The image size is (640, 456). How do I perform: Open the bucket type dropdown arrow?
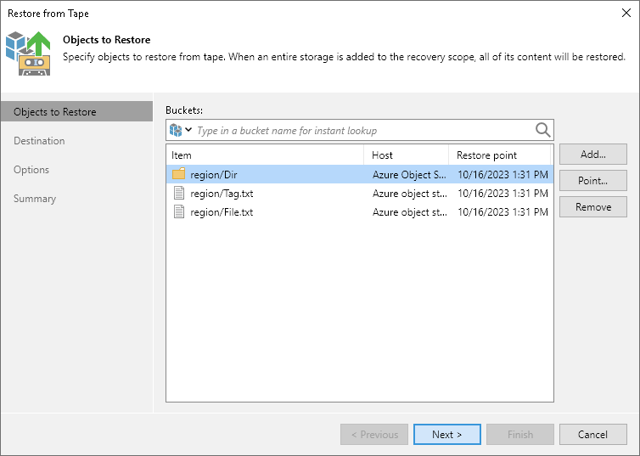[x=188, y=130]
